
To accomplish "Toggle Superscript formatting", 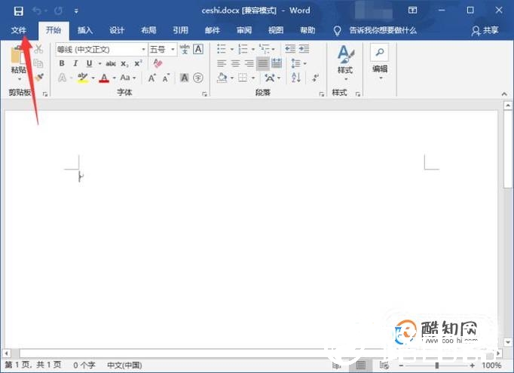I will click(139, 63).
